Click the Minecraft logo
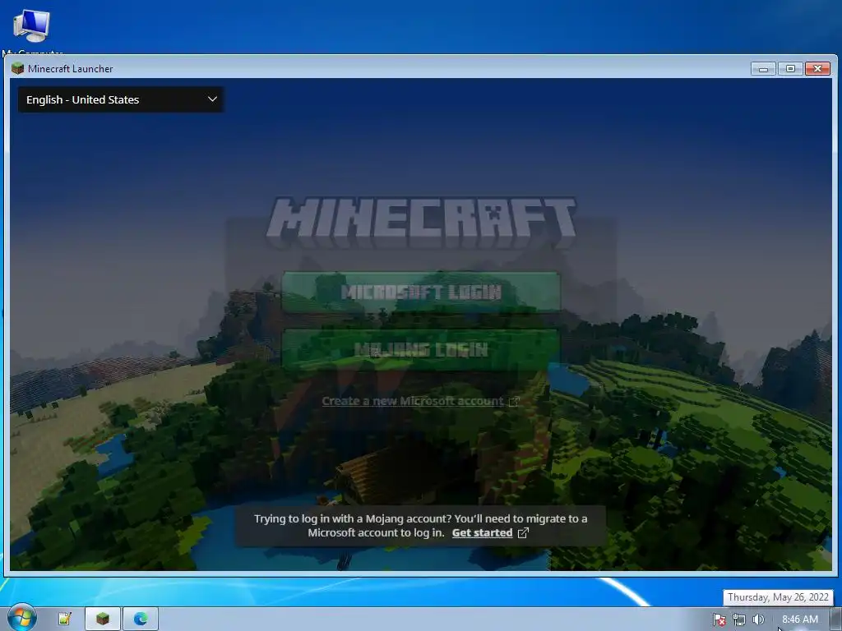 (421, 222)
